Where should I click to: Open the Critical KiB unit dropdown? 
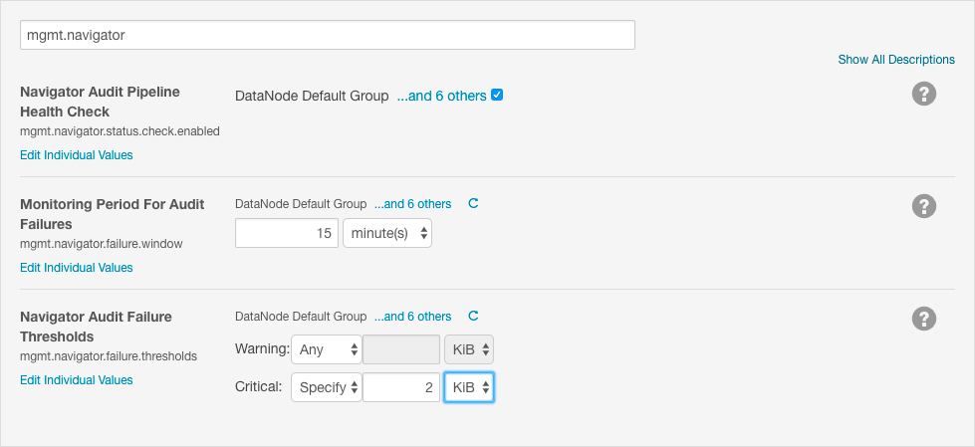[469, 387]
